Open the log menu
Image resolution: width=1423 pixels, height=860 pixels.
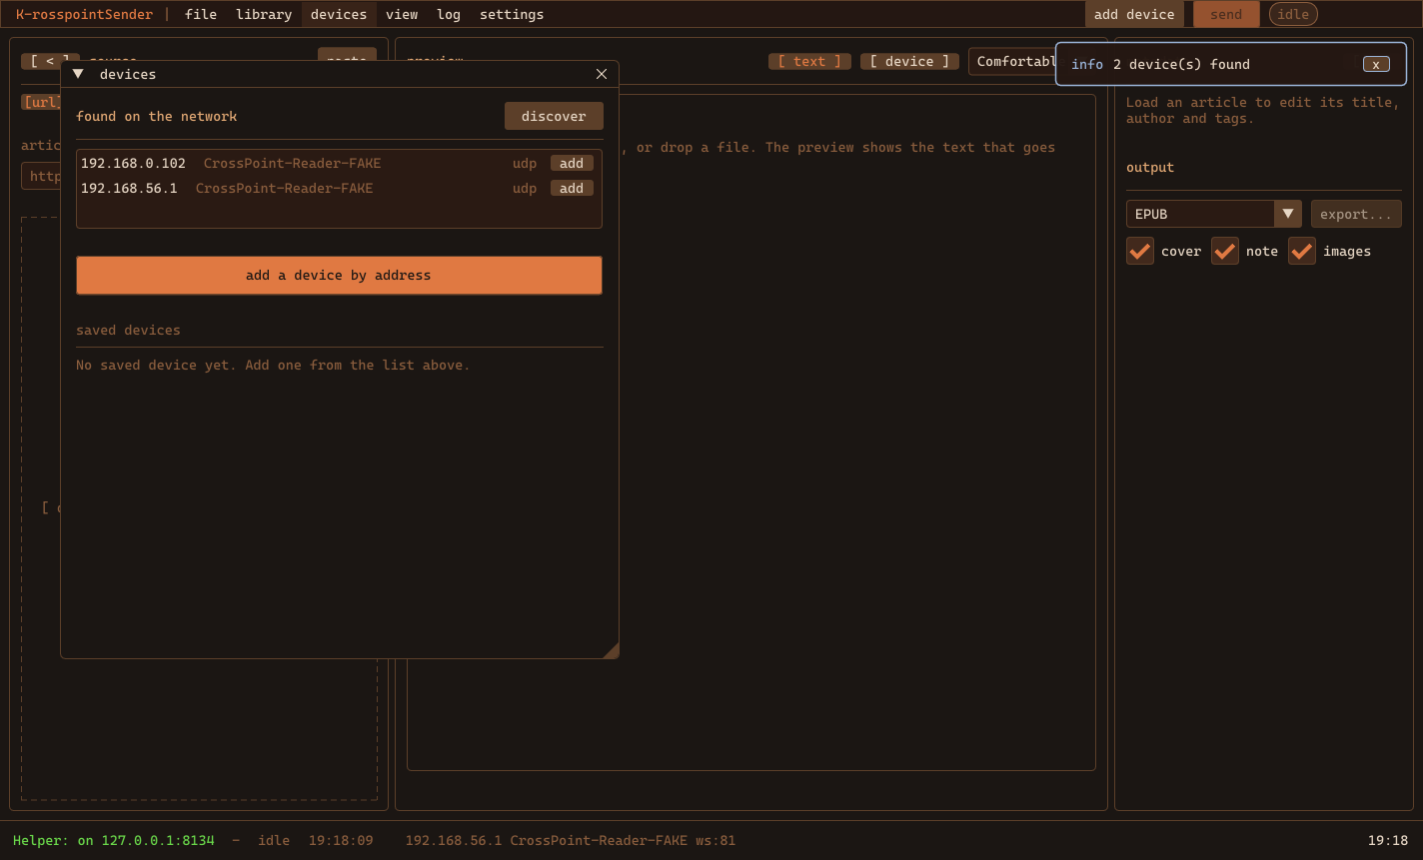(449, 14)
